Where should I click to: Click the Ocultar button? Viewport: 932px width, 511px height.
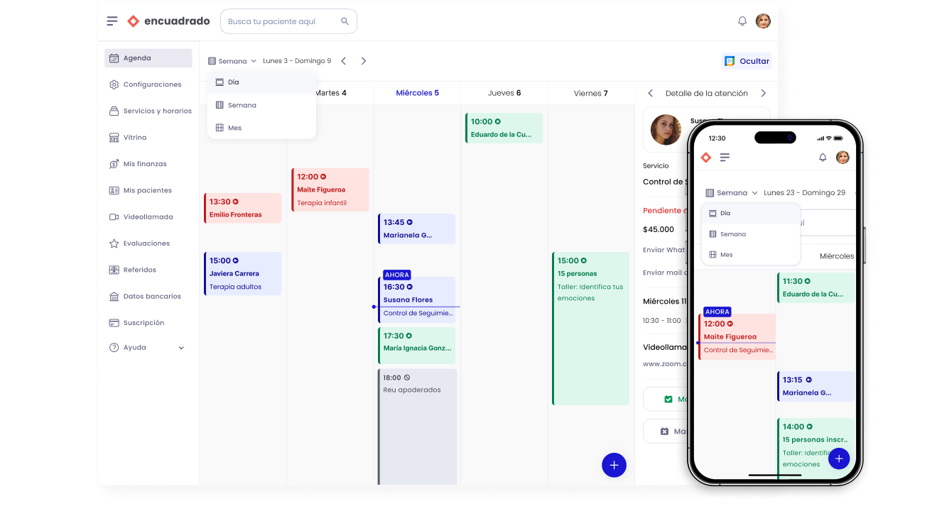(x=747, y=61)
